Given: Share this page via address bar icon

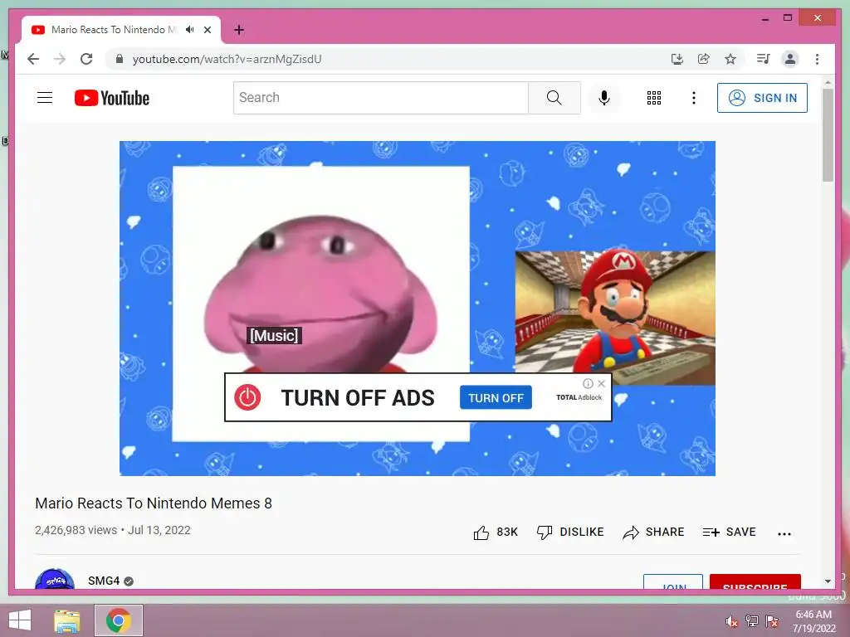Looking at the screenshot, I should (704, 59).
